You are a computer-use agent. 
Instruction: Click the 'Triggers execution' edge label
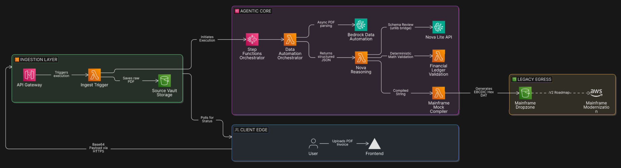point(61,74)
